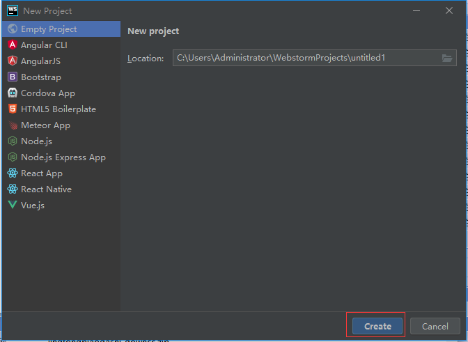Close the New Project window
The image size is (468, 342).
click(x=449, y=10)
